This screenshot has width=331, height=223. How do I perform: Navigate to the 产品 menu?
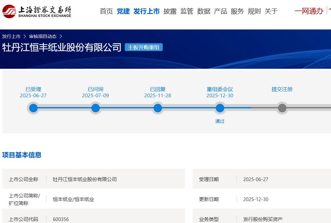click(x=220, y=11)
